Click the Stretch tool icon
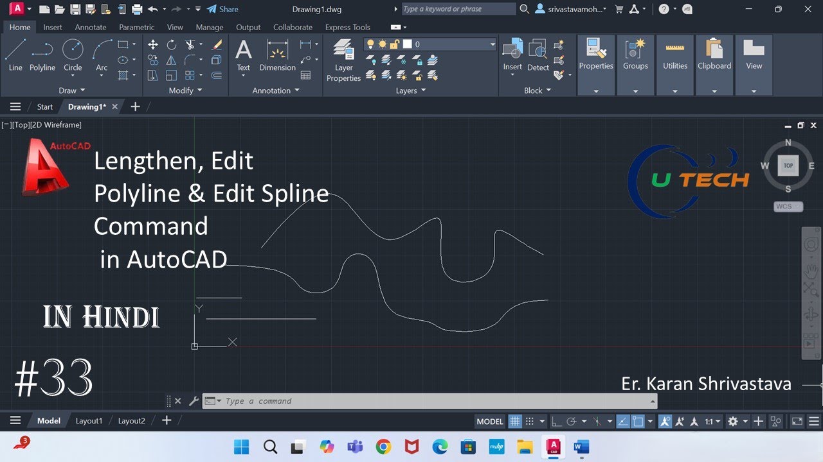 153,75
